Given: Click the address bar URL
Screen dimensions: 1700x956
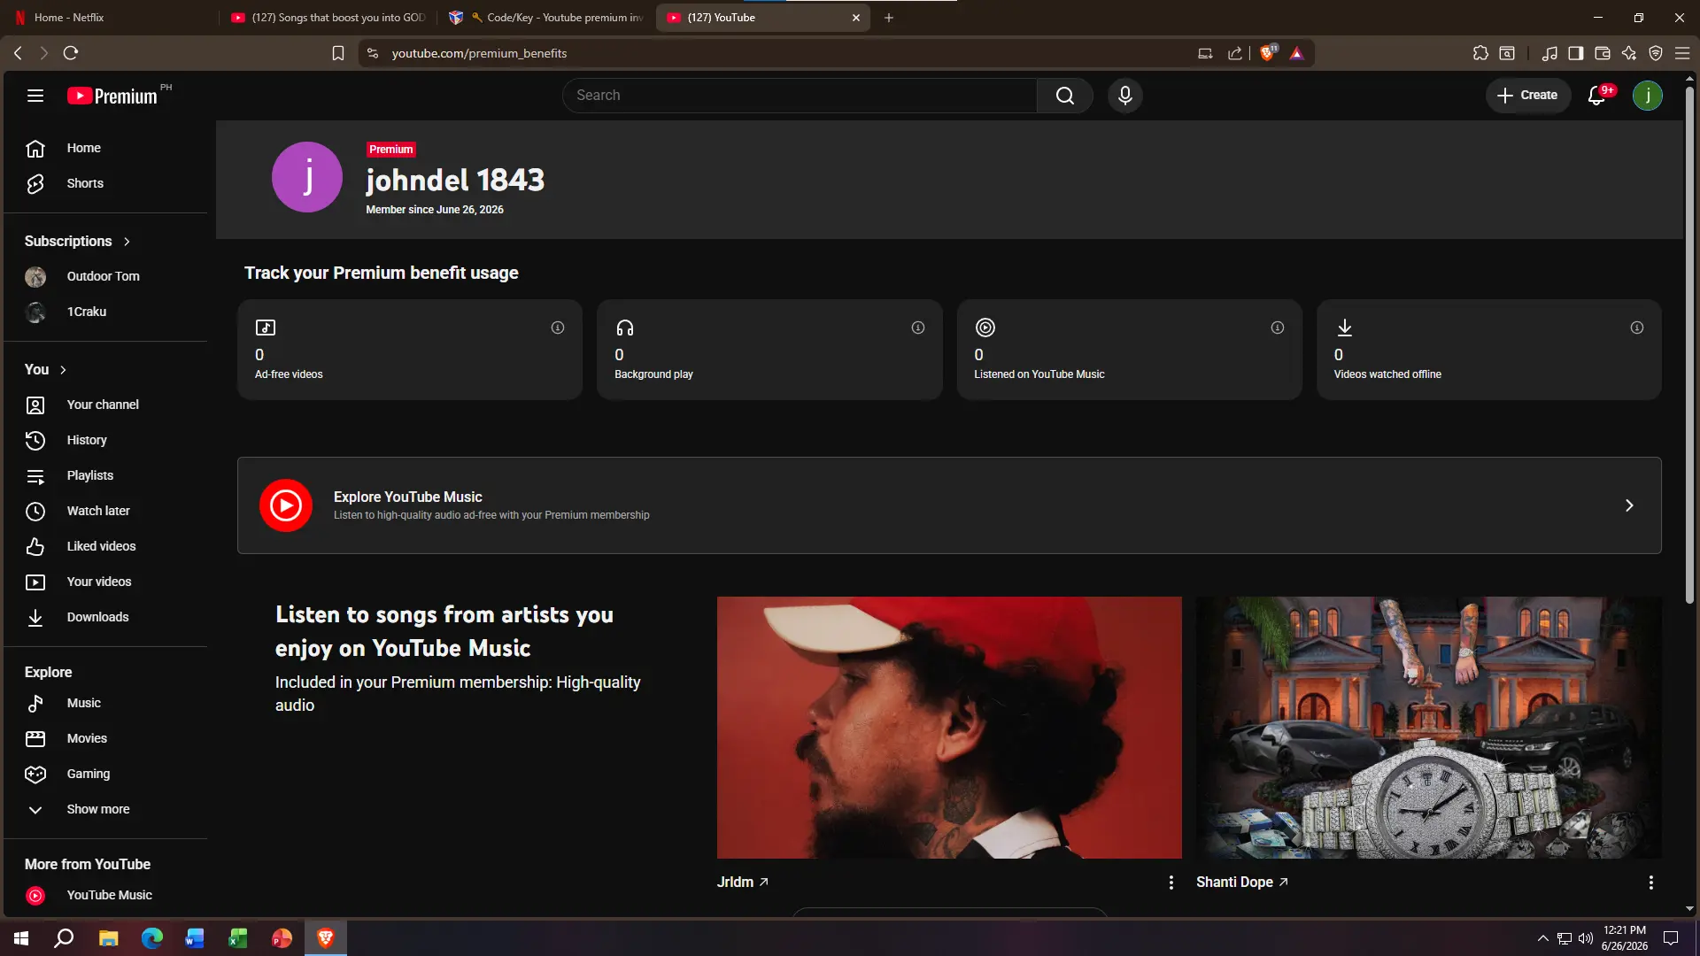Looking at the screenshot, I should pos(479,53).
